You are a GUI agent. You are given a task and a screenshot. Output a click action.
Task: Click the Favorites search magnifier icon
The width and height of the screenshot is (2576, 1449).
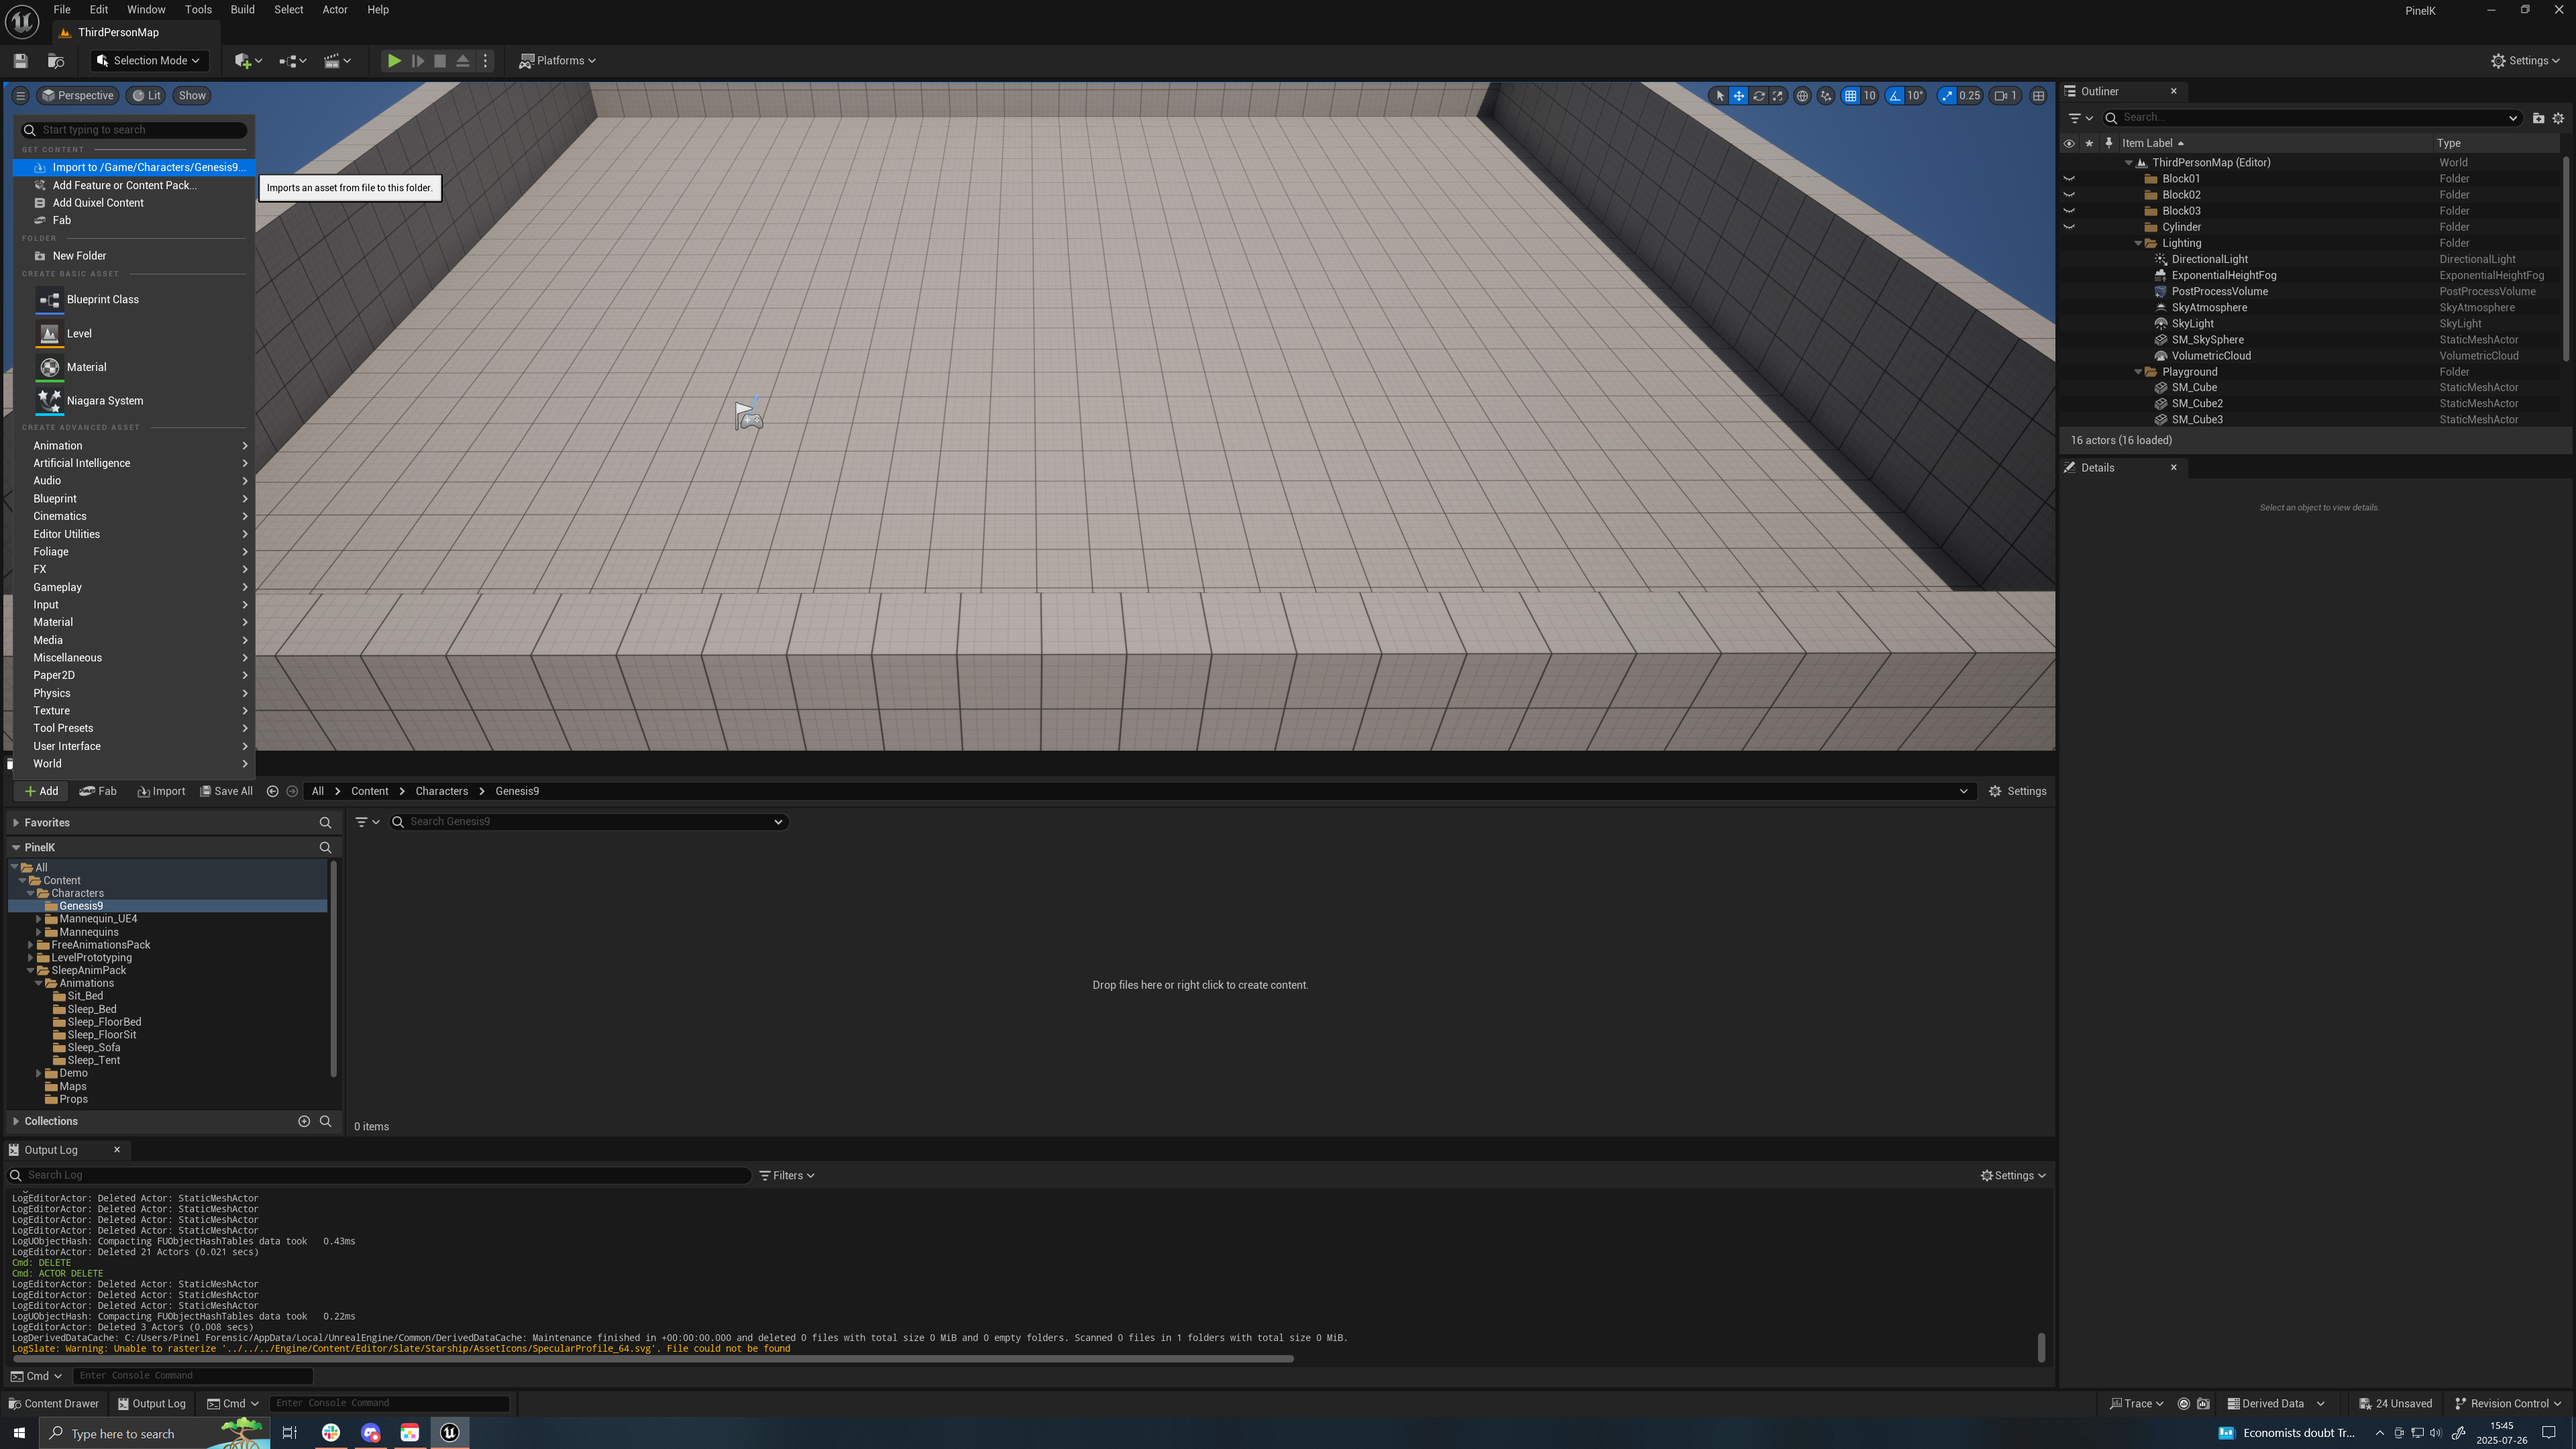325,823
